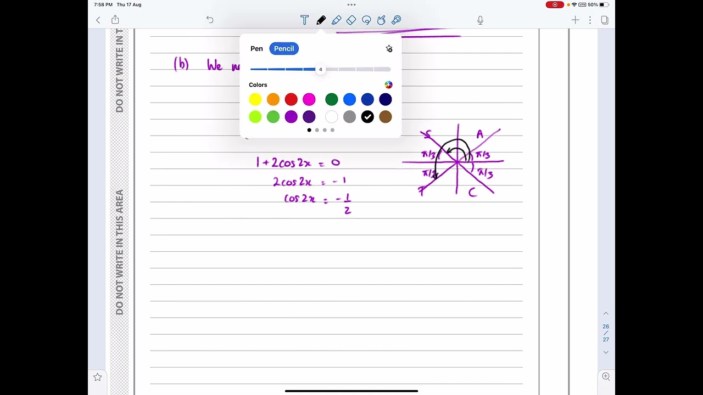703x395 pixels.
Task: Tap the bookmark star at bottom-left
Action: [97, 377]
